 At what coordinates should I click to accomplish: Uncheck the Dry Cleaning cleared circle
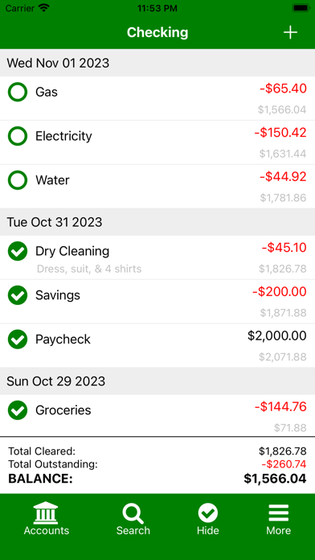(18, 251)
